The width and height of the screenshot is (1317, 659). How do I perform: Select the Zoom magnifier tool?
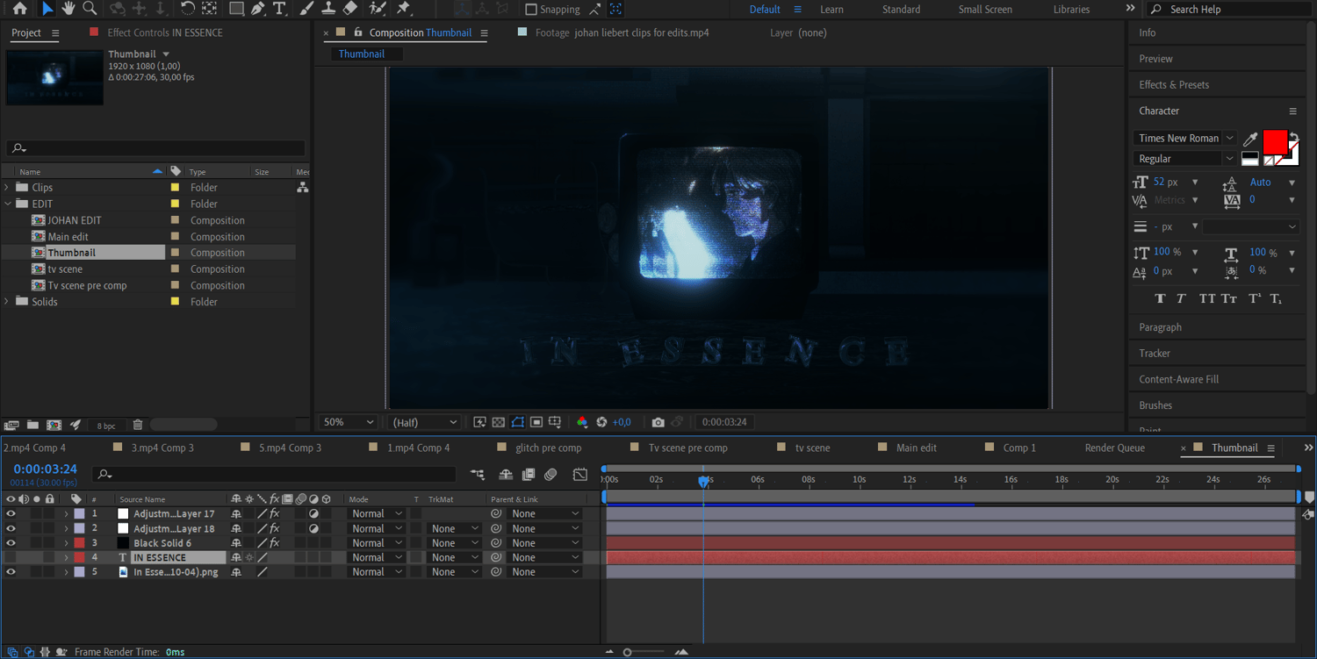(90, 9)
